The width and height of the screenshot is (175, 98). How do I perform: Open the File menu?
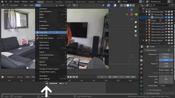[6, 2]
